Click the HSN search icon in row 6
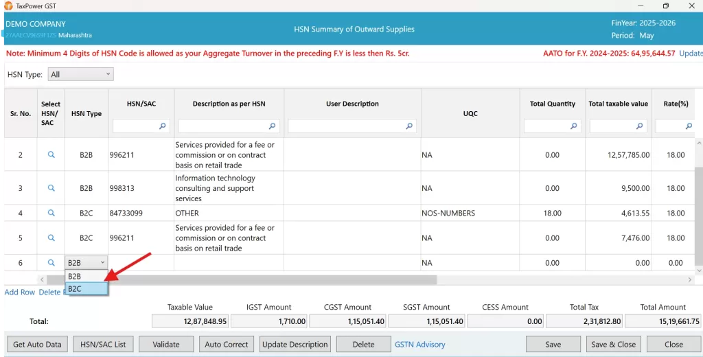 pos(51,263)
